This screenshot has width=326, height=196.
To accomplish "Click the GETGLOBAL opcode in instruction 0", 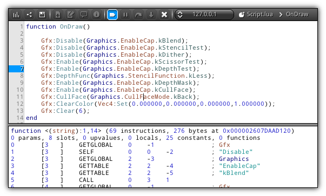I will [96, 145].
